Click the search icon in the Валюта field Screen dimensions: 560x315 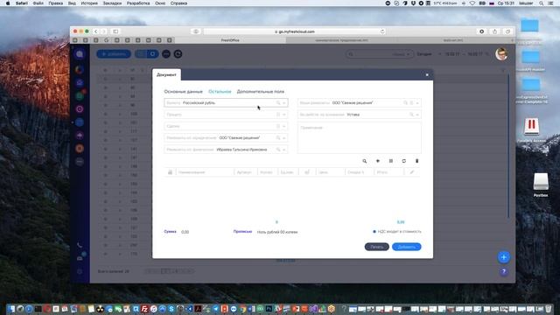[x=278, y=103]
